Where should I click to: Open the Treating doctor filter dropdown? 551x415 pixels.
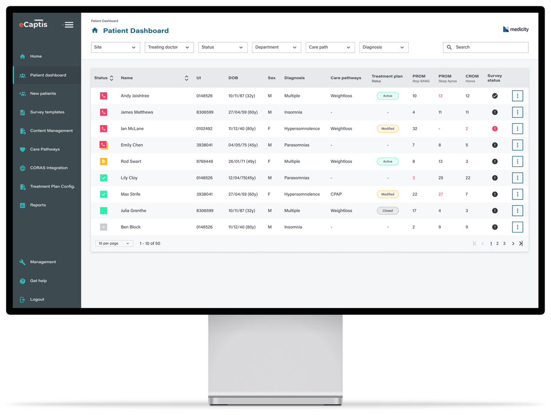click(x=169, y=47)
